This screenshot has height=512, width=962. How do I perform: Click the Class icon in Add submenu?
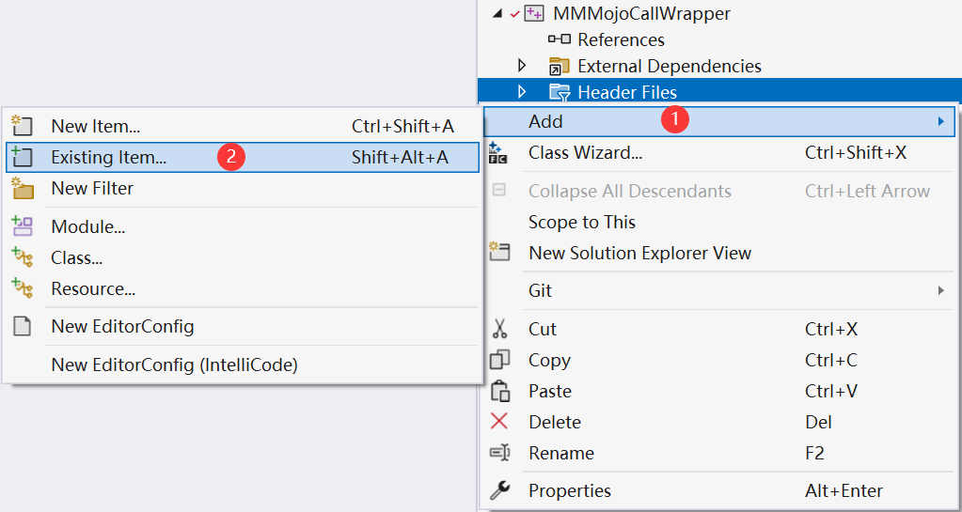pos(22,257)
